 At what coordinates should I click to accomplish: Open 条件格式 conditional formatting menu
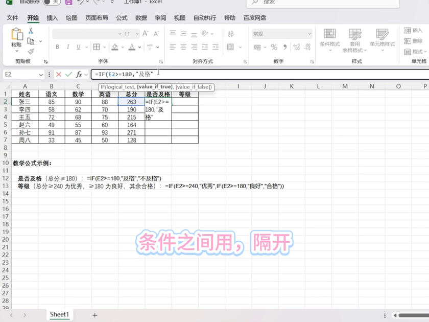pos(330,40)
